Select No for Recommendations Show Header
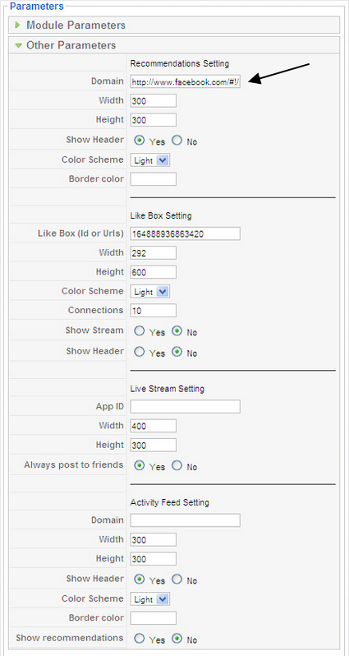 tap(177, 141)
